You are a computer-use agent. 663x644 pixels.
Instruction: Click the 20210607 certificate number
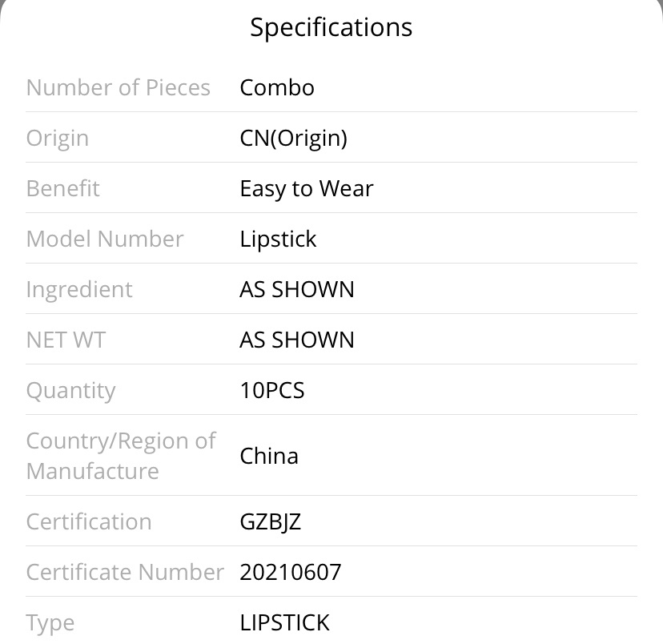(x=291, y=572)
